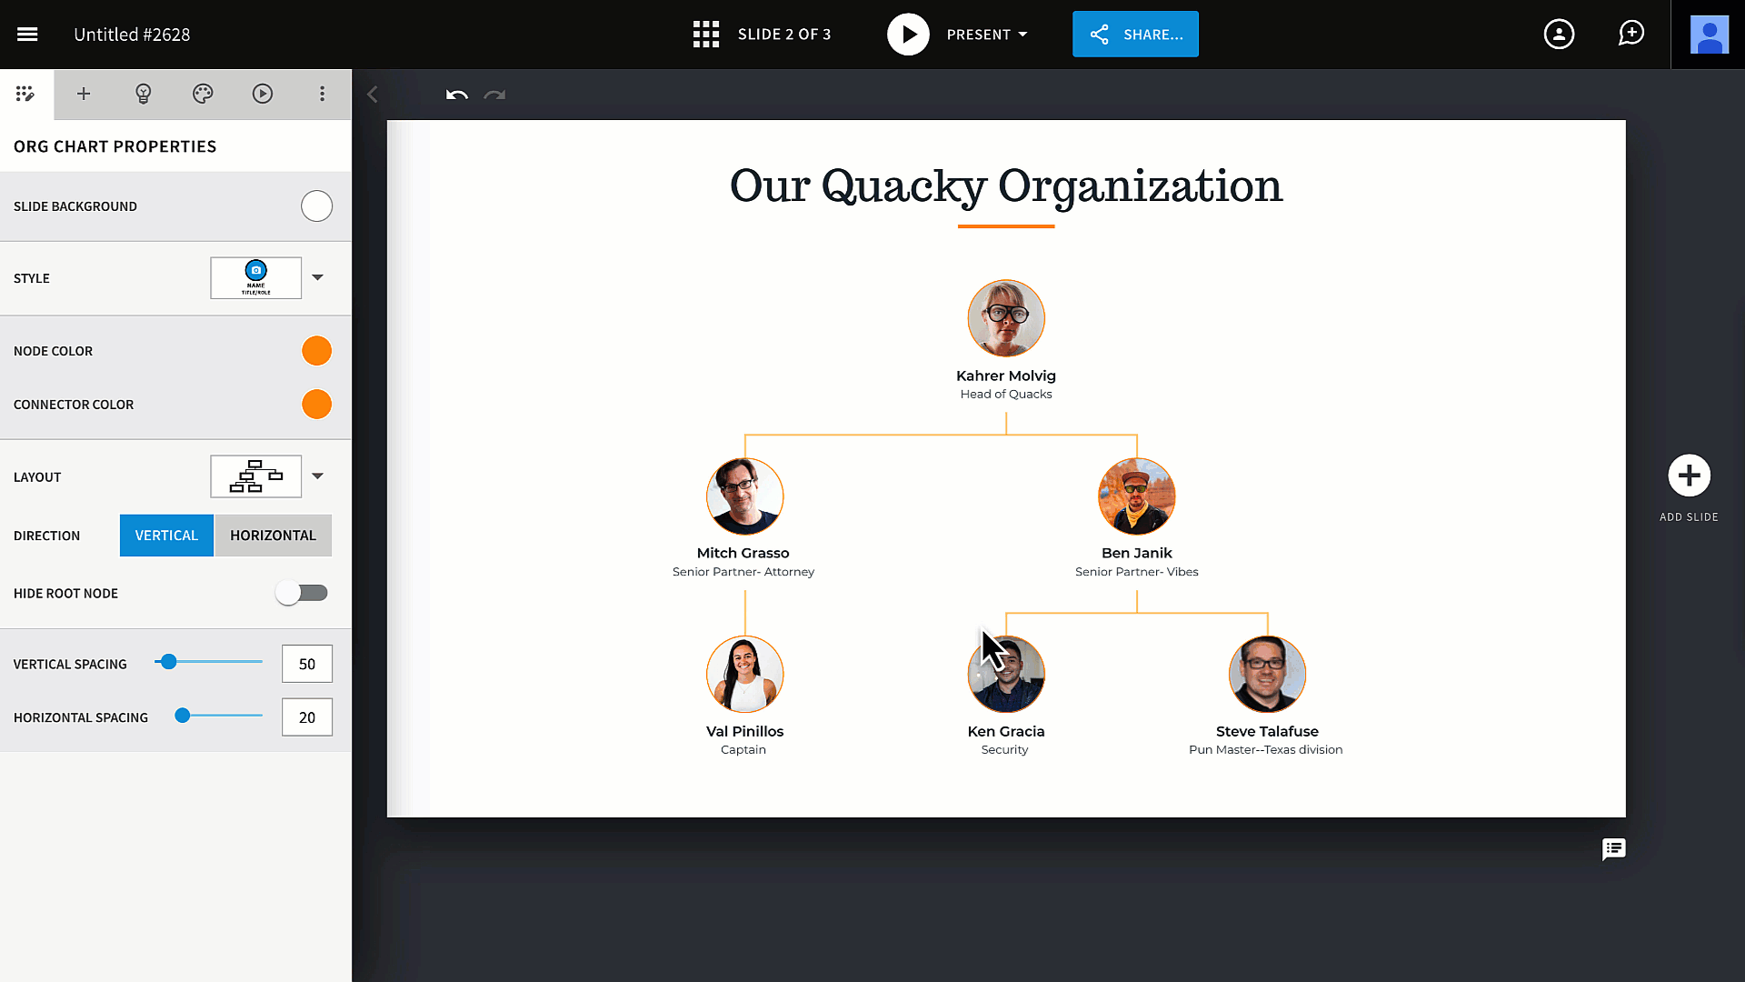
Task: Click the 'Present' text label
Action: point(978,35)
